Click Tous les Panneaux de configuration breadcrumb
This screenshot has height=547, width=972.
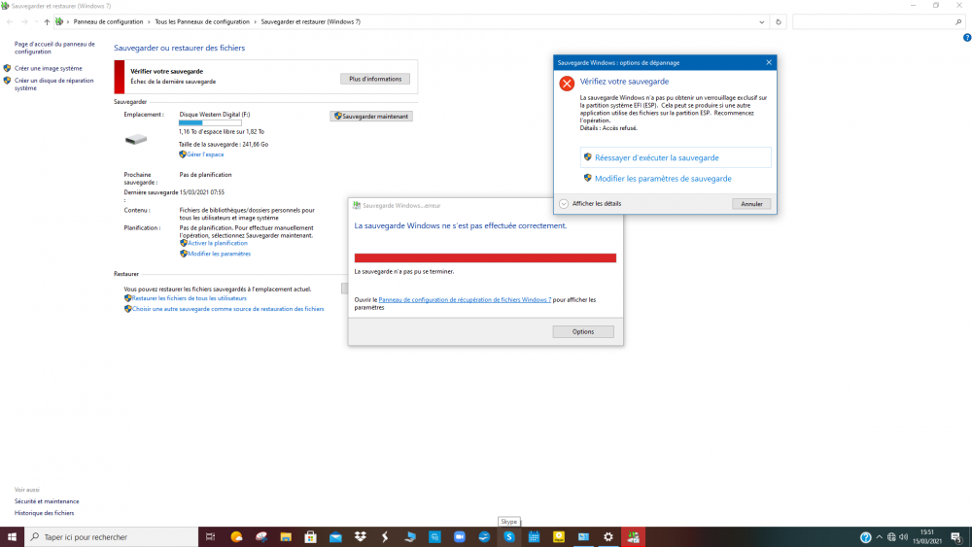[x=202, y=21]
